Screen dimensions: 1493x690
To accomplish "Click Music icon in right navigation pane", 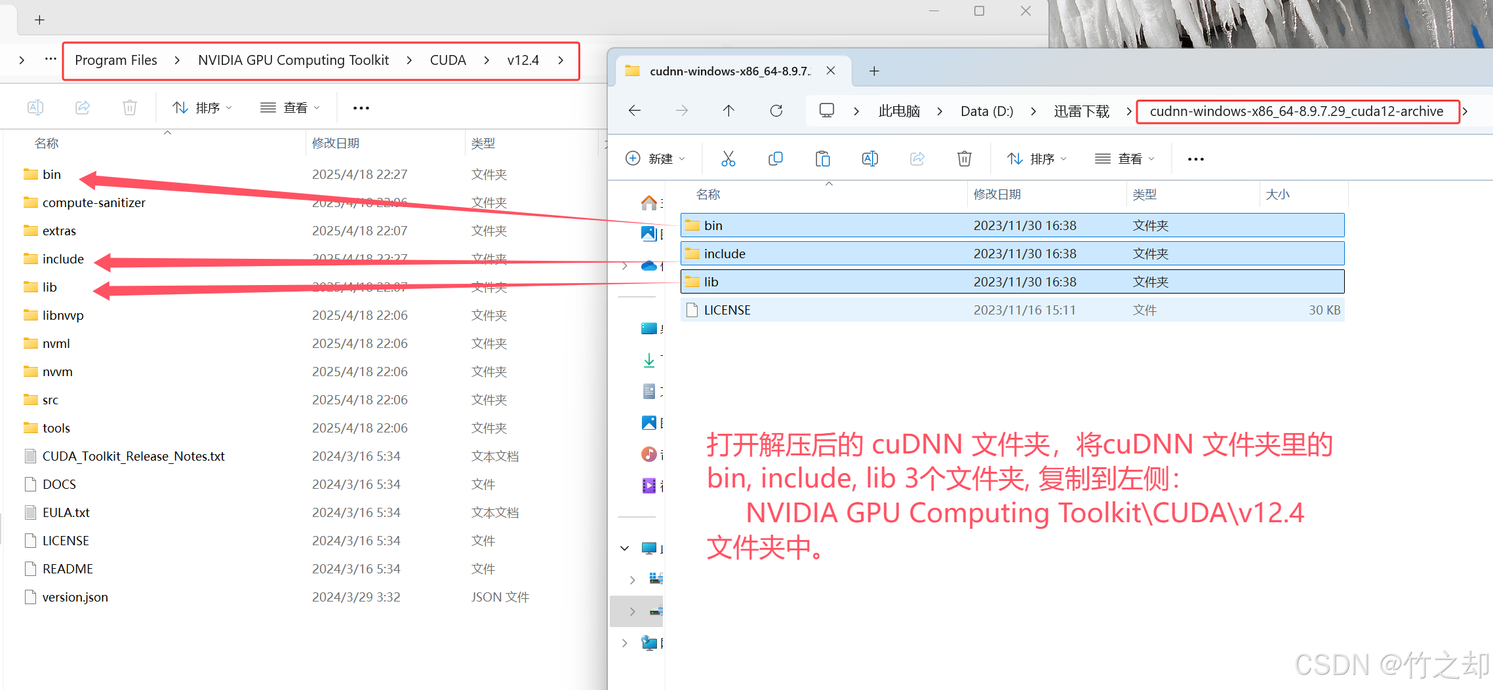I will pyautogui.click(x=649, y=454).
